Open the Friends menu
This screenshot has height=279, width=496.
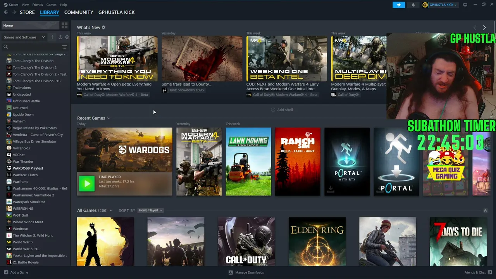coord(38,5)
